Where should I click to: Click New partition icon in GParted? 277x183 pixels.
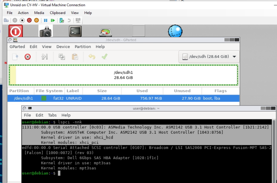[15, 57]
